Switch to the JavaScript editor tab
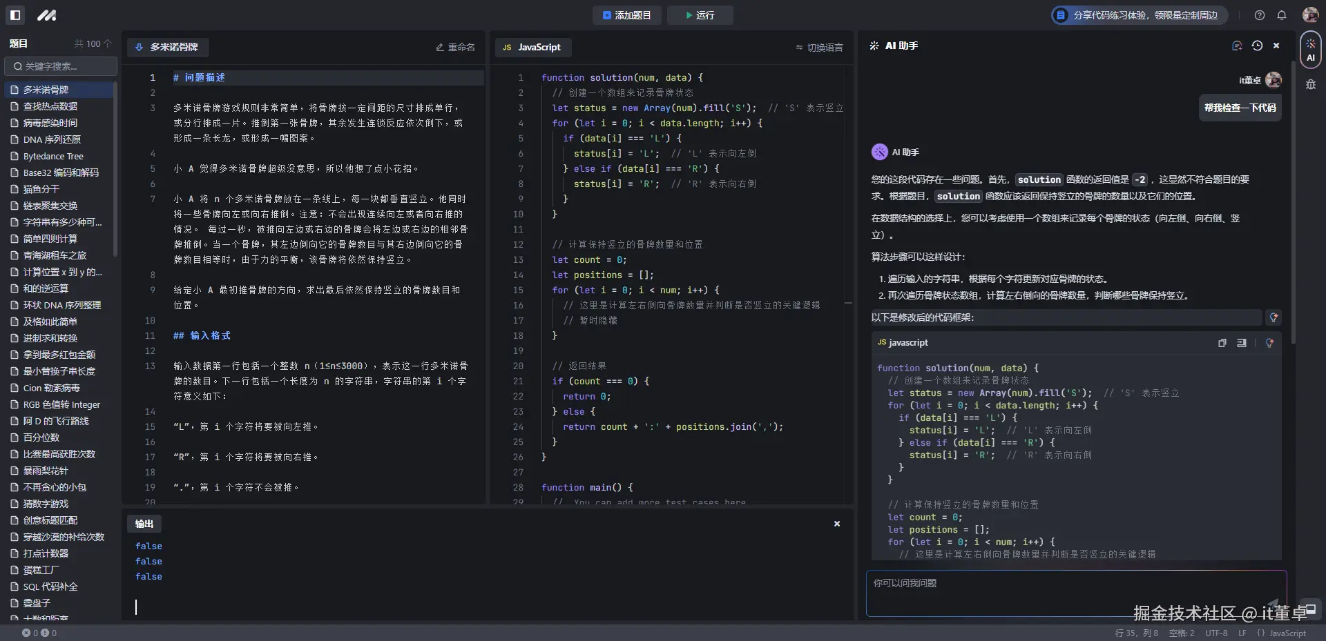This screenshot has width=1326, height=641. [532, 47]
